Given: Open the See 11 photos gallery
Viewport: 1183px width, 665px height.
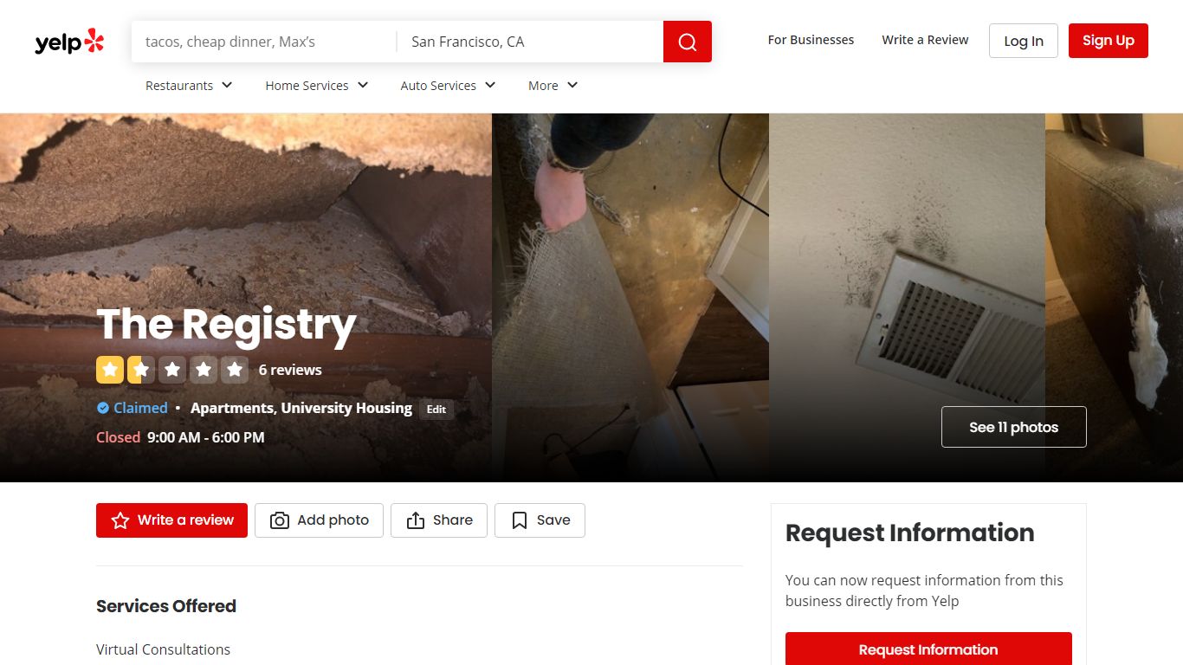Looking at the screenshot, I should pos(1014,427).
